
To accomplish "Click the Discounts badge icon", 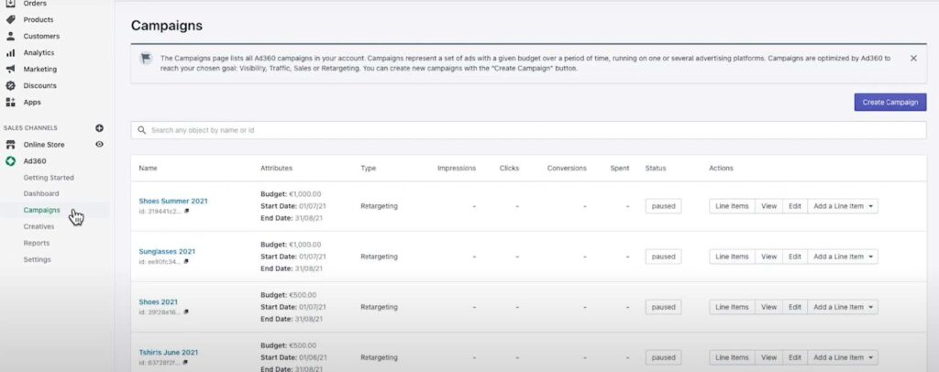I will 10,85.
